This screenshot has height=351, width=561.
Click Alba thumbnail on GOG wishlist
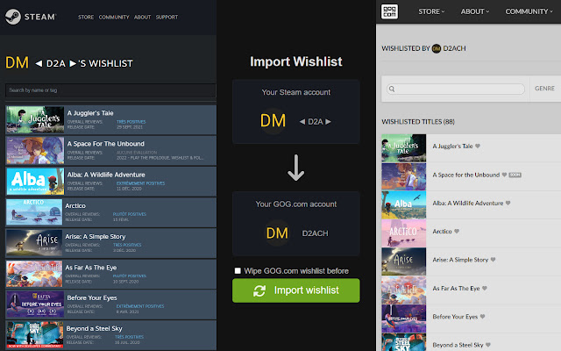pos(403,204)
